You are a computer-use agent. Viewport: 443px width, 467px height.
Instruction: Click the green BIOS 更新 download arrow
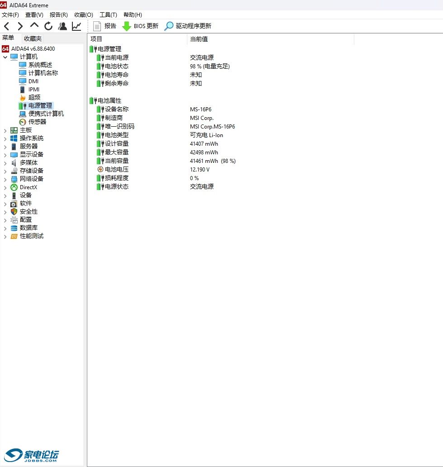127,26
